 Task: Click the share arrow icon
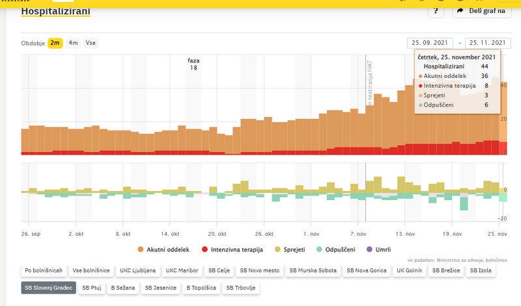(460, 11)
